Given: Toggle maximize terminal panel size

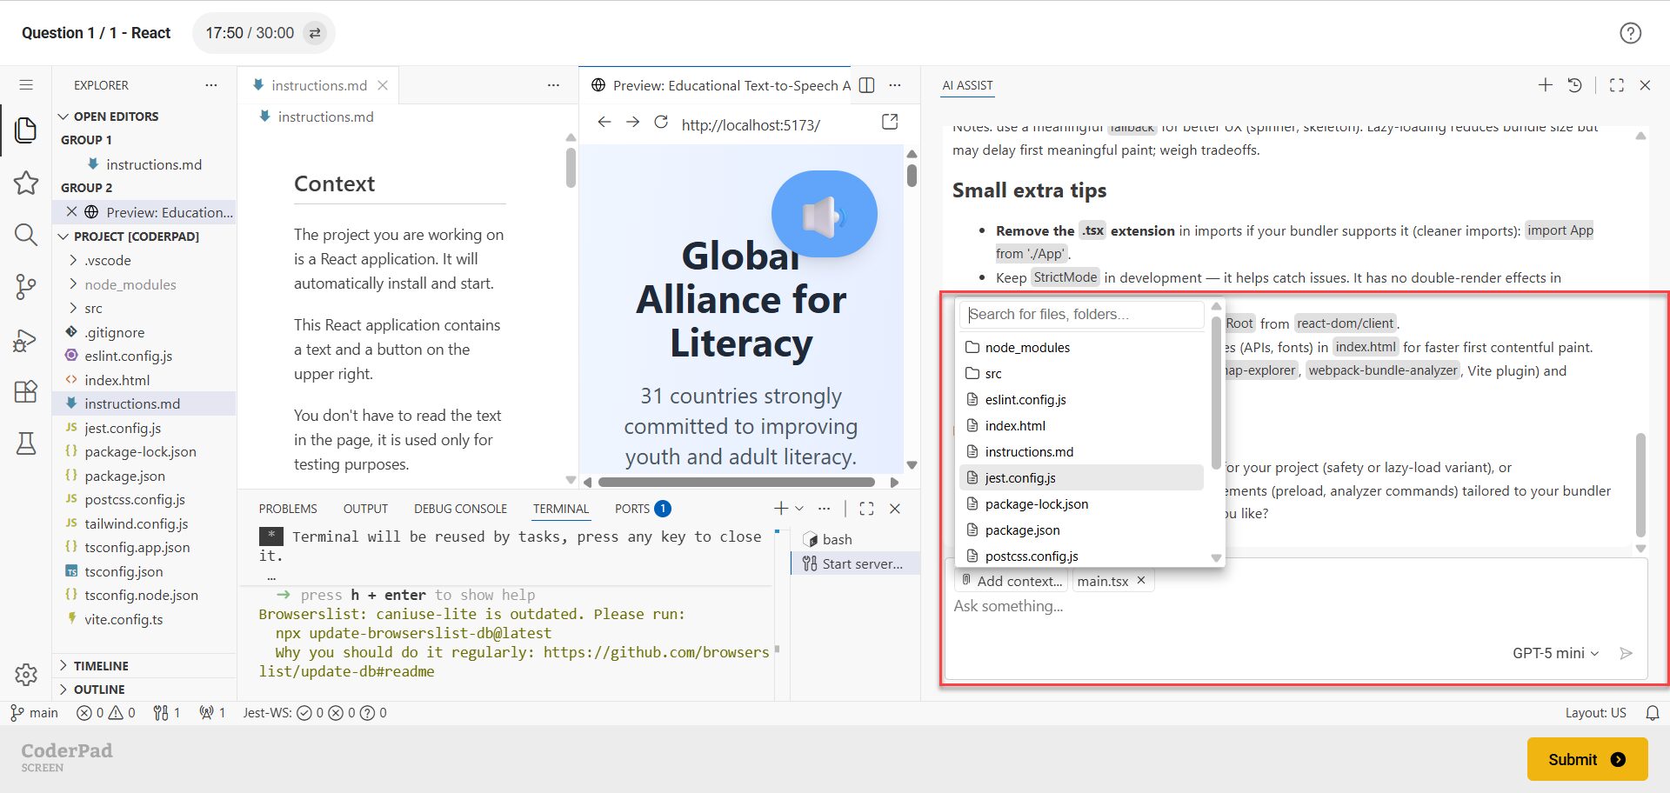Looking at the screenshot, I should 866,509.
